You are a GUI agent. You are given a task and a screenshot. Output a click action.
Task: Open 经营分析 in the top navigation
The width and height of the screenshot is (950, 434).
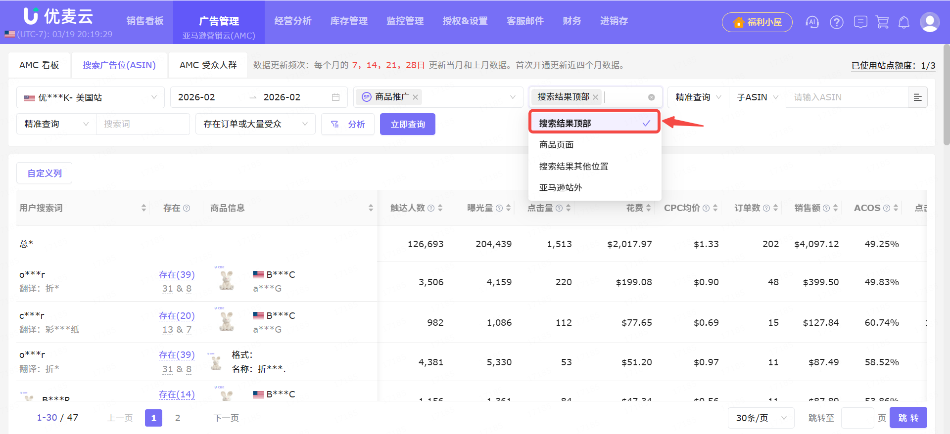pyautogui.click(x=293, y=21)
